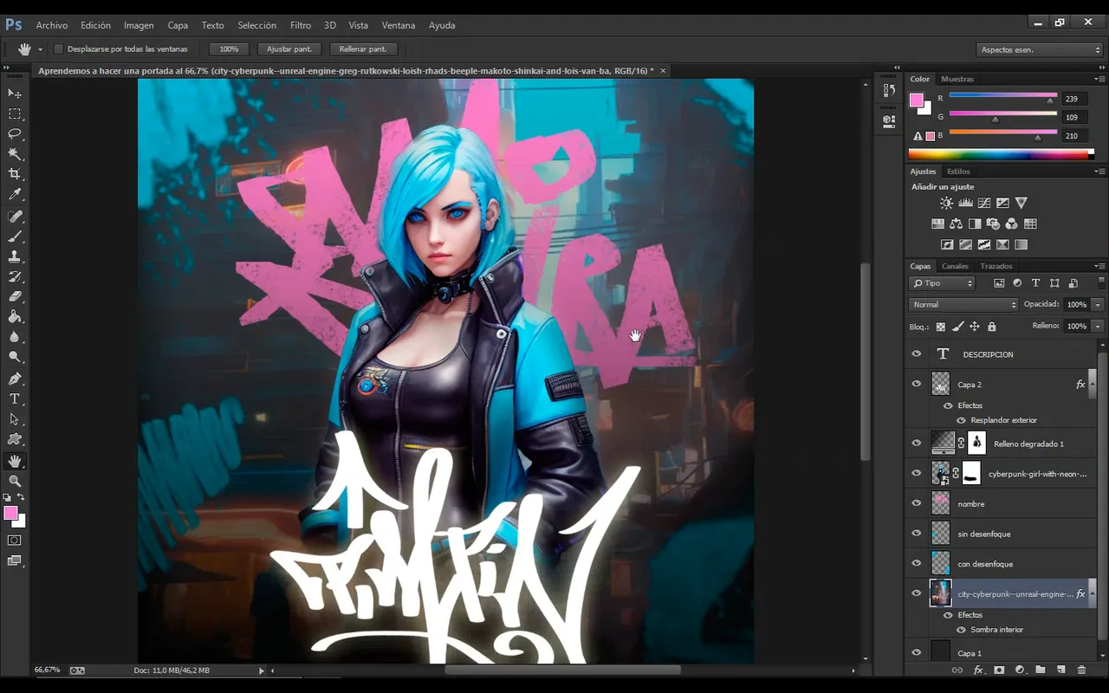Select the Eraser tool
The image size is (1109, 693).
click(15, 297)
